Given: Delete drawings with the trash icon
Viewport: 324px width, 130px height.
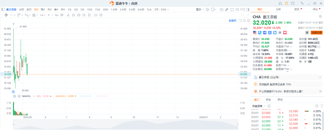Looking at the screenshot, I should (89, 15).
